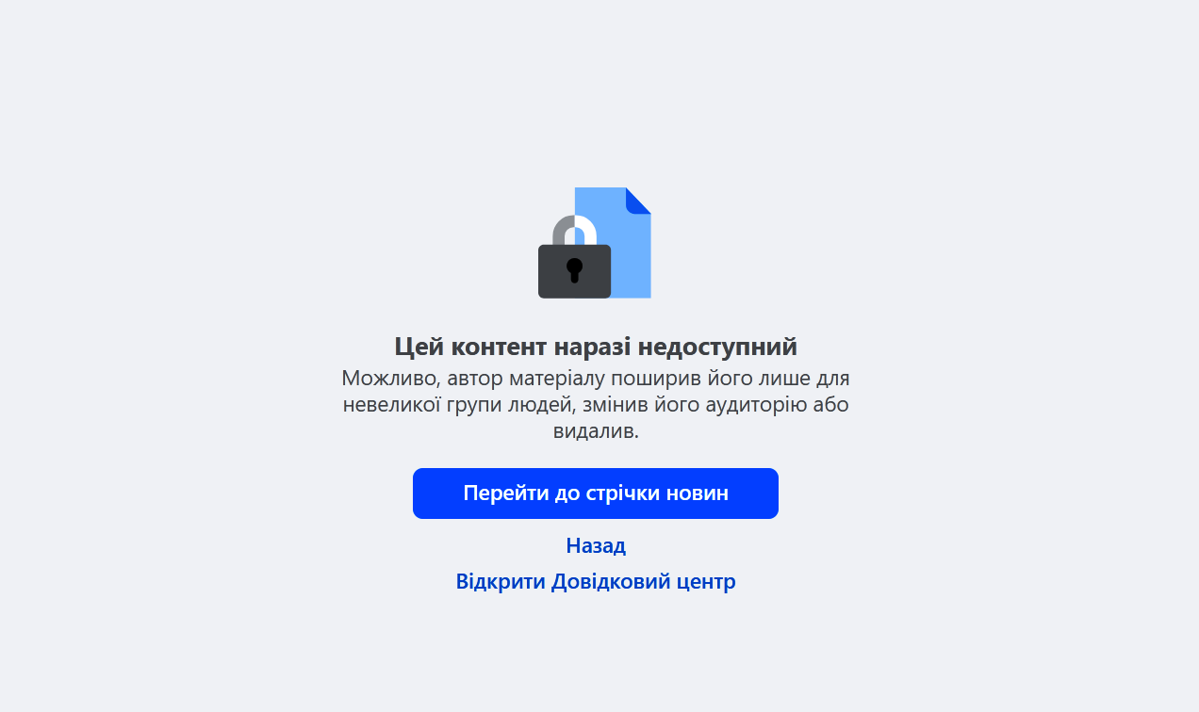Click the keyhole on the padlock

tap(574, 270)
